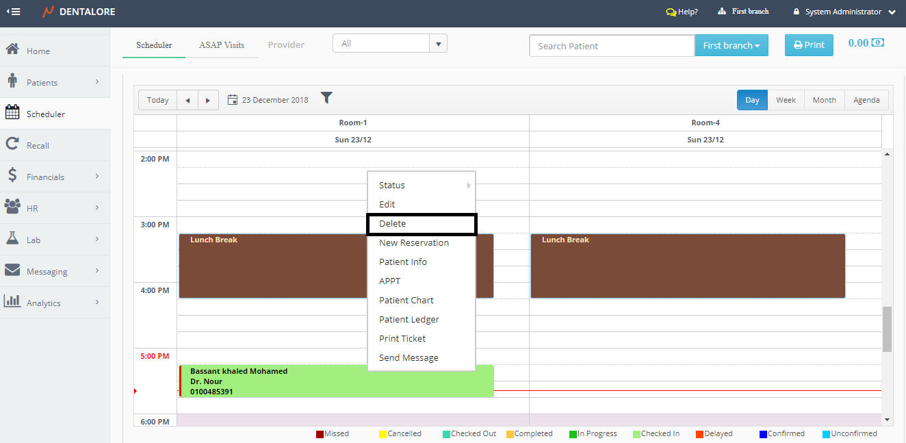The width and height of the screenshot is (906, 443).
Task: Go to previous day arrow
Action: click(x=187, y=100)
